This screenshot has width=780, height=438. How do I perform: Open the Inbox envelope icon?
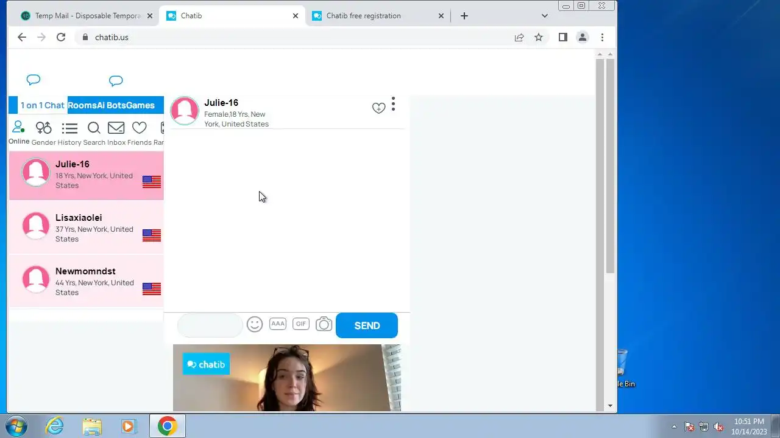[x=116, y=133]
